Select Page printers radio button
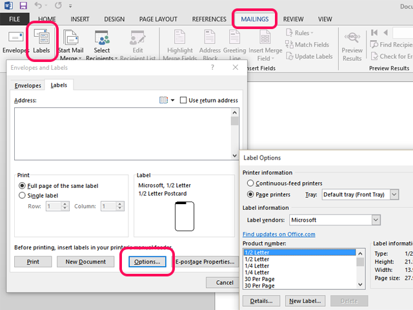This screenshot has height=310, width=413. click(x=250, y=194)
